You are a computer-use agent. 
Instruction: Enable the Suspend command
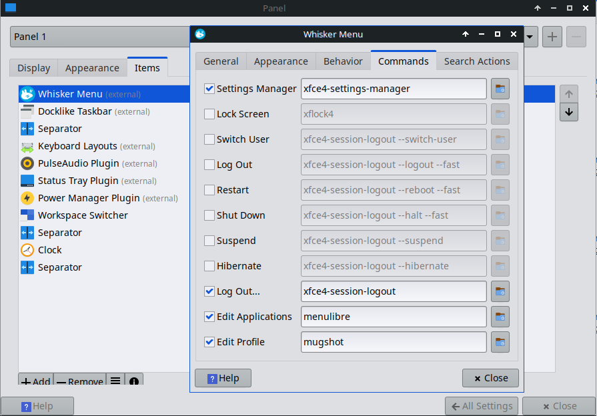[x=209, y=241]
